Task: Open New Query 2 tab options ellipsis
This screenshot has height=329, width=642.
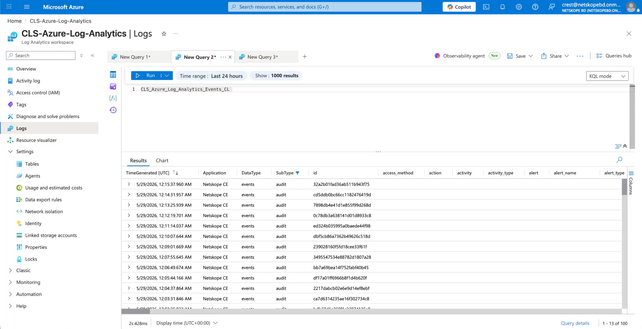Action: pyautogui.click(x=223, y=57)
